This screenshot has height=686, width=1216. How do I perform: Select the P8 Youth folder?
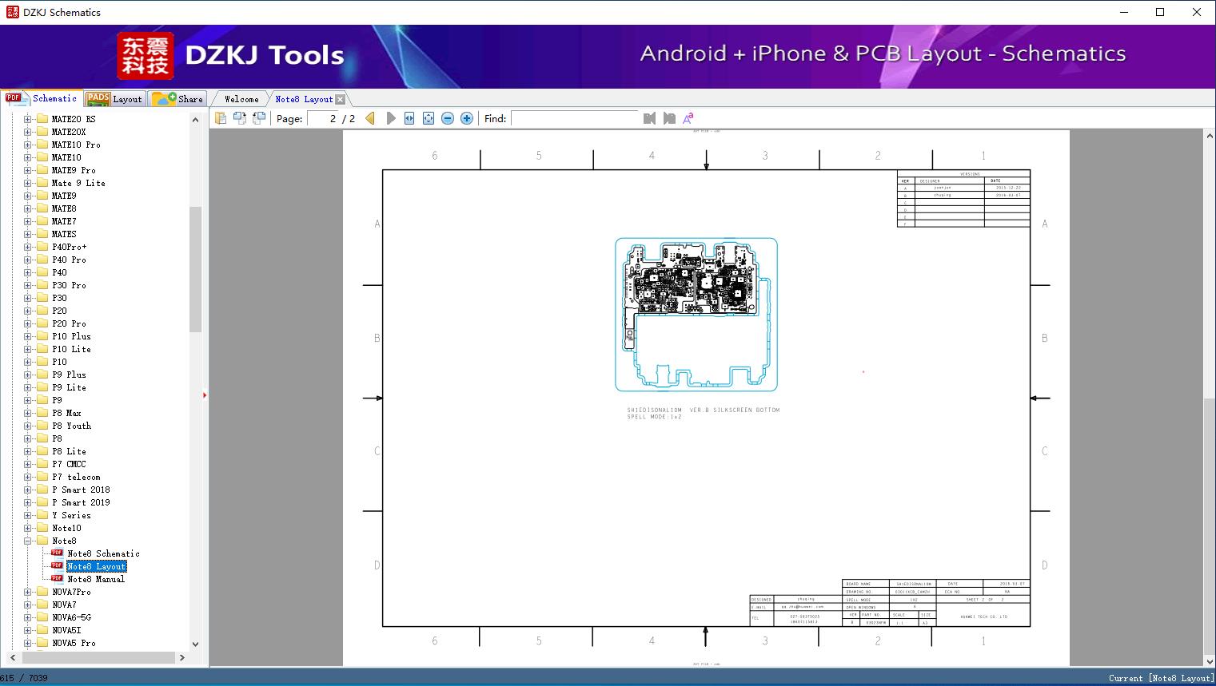[x=71, y=426]
